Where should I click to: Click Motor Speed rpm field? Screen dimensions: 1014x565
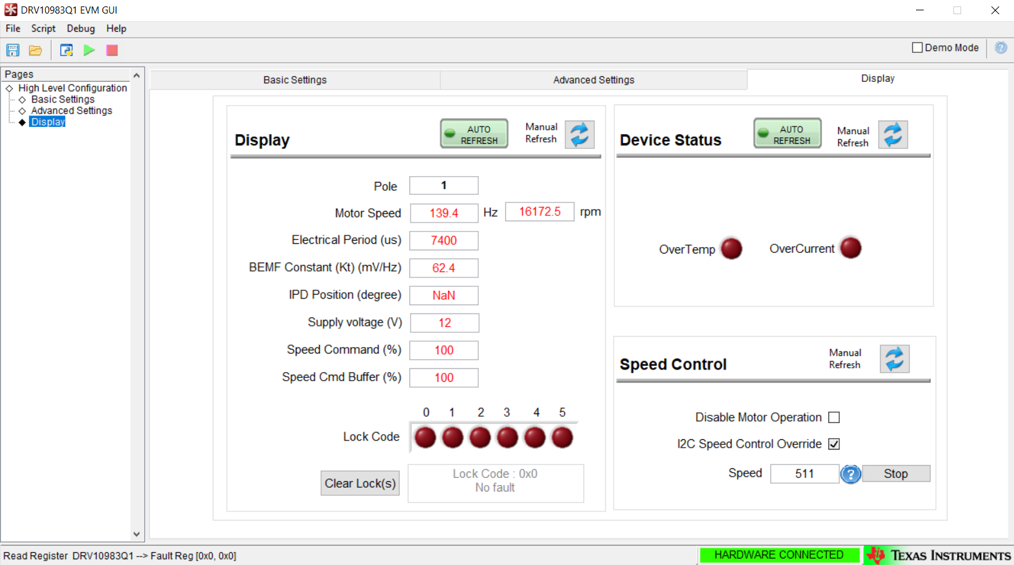click(x=540, y=212)
